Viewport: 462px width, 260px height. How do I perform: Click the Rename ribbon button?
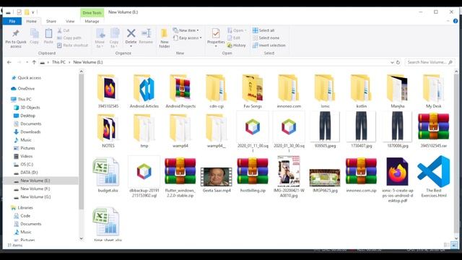[146, 36]
